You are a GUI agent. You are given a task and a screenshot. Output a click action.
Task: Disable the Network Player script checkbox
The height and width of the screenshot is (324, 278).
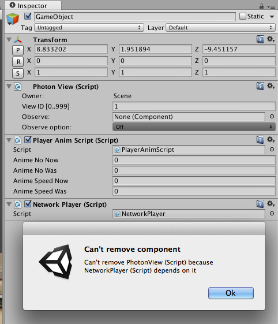point(28,204)
